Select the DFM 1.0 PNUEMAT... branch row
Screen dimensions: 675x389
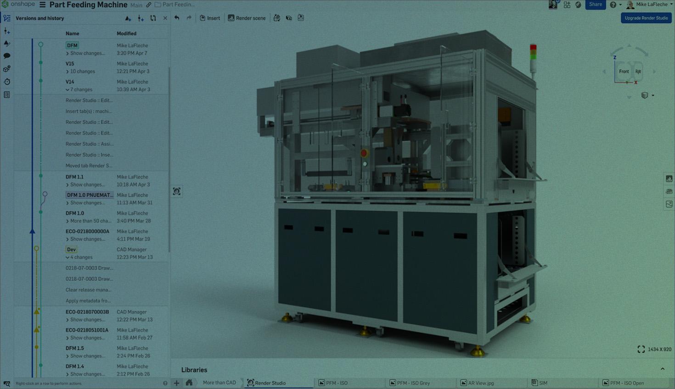pyautogui.click(x=90, y=195)
